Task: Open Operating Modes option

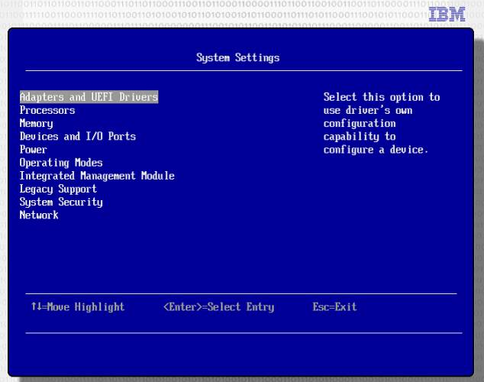Action: click(x=61, y=163)
